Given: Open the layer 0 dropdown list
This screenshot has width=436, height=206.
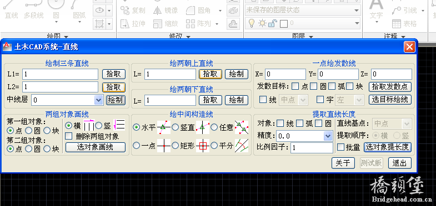Looking at the screenshot, I should coord(357,24).
